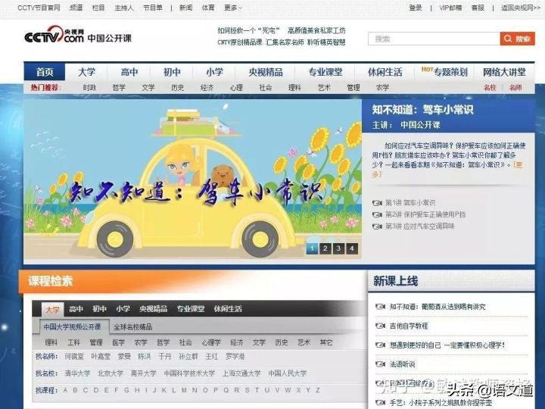
Task: Open the 网络大讲堂 tab
Action: 504,72
